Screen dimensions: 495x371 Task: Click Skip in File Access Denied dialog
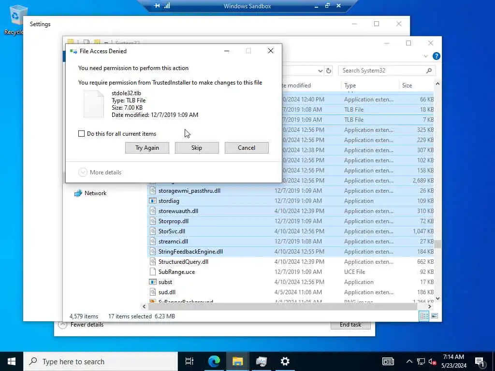[197, 148]
